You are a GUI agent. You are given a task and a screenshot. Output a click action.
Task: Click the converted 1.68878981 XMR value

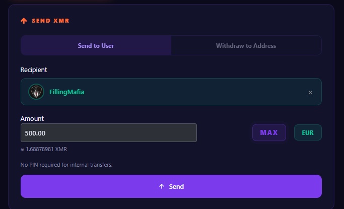(46, 149)
